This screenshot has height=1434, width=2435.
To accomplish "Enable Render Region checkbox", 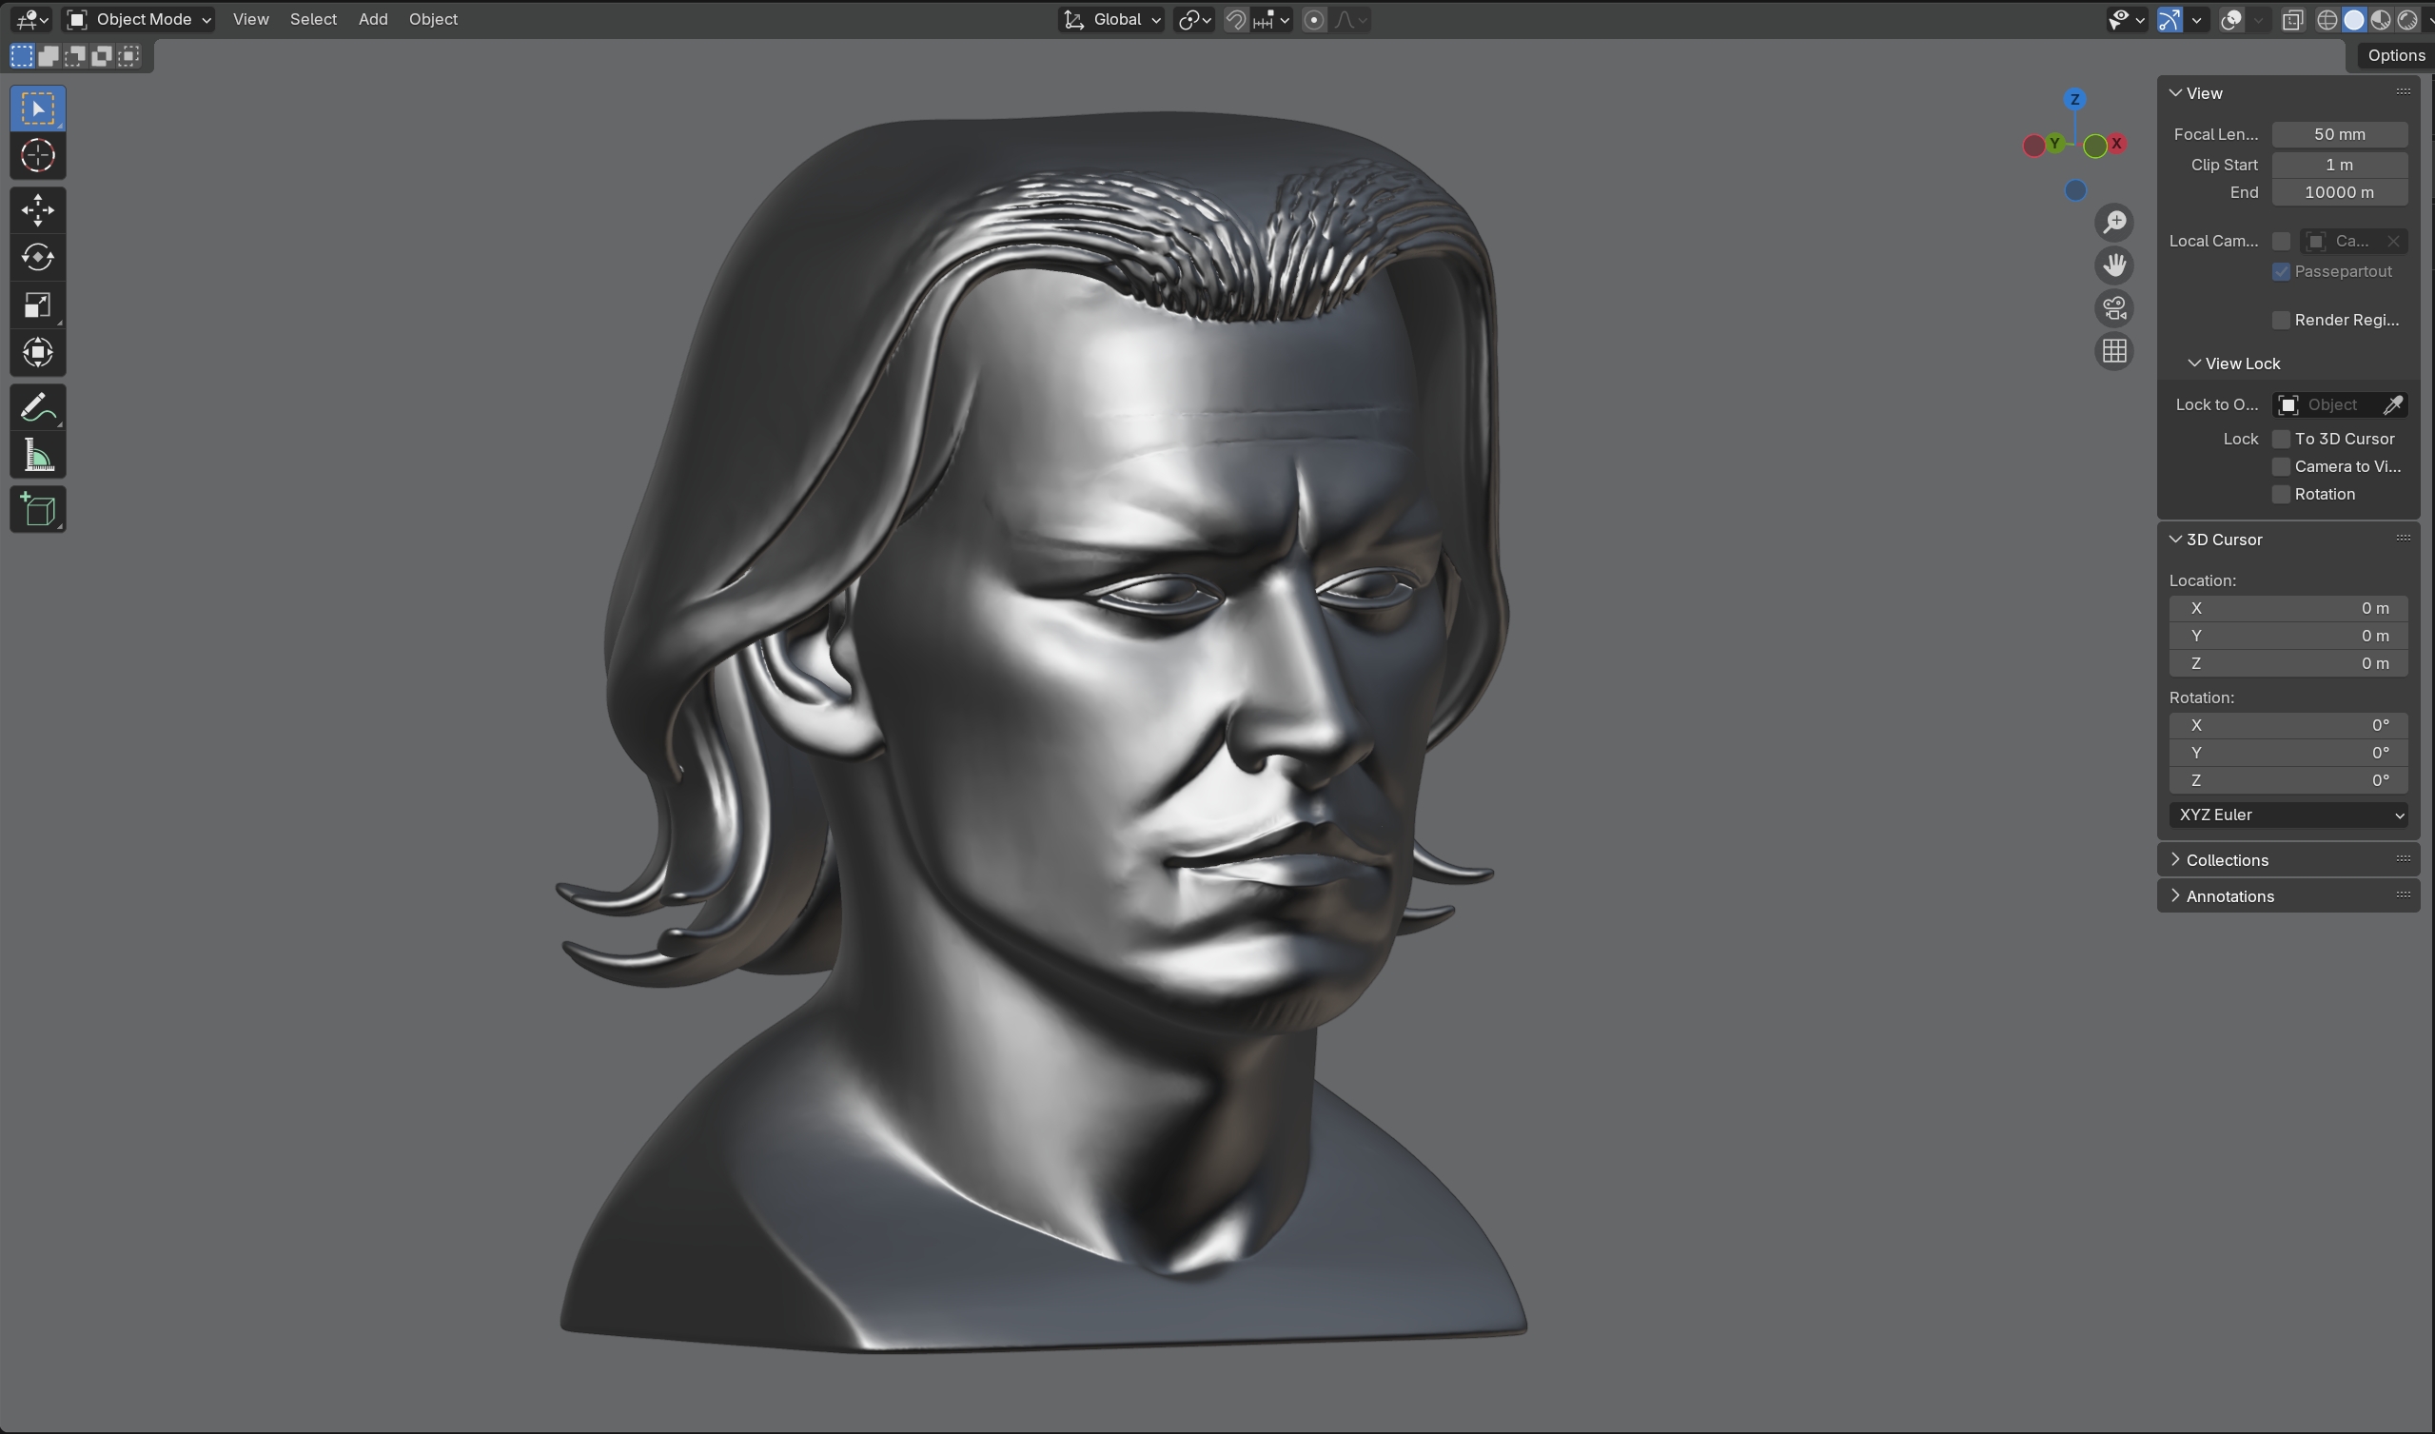I will [2282, 320].
